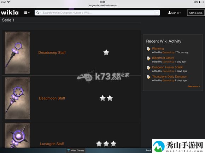This screenshot has height=153, width=205.
Task: Open the Deadmoon Staff link
Action: click(52, 98)
